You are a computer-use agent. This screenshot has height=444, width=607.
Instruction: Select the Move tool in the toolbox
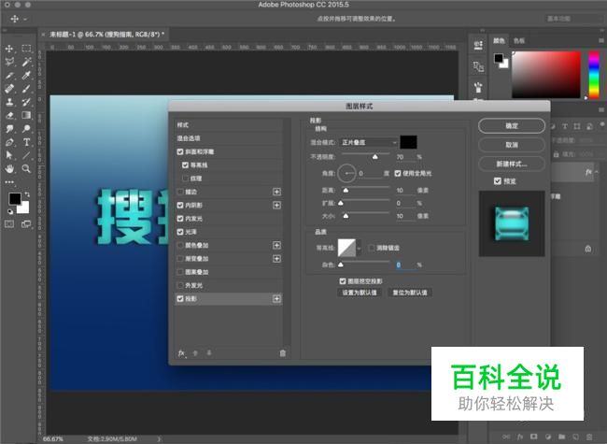click(9, 49)
